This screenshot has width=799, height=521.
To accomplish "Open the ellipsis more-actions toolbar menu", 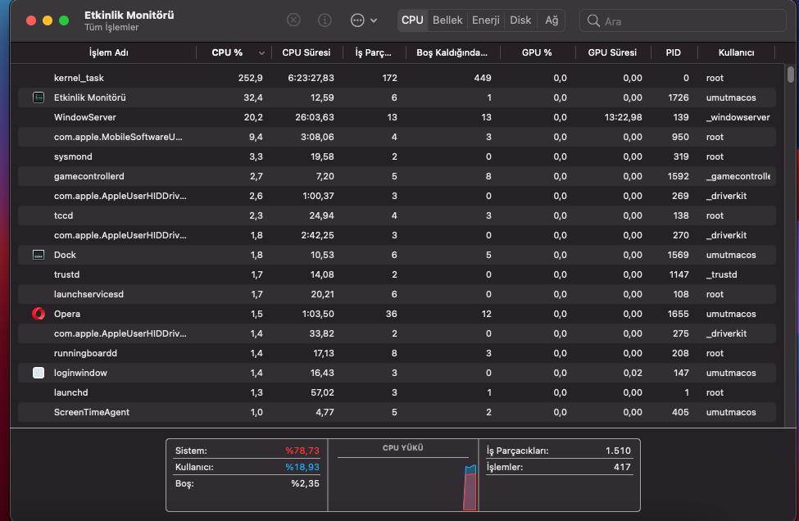I will pos(364,20).
